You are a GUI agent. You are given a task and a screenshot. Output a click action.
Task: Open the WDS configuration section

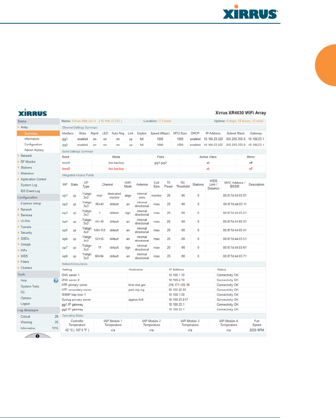pyautogui.click(x=24, y=256)
